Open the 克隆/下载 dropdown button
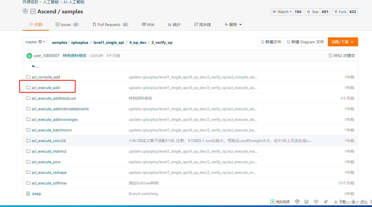Viewport: 372px width, 207px height. 343,42
